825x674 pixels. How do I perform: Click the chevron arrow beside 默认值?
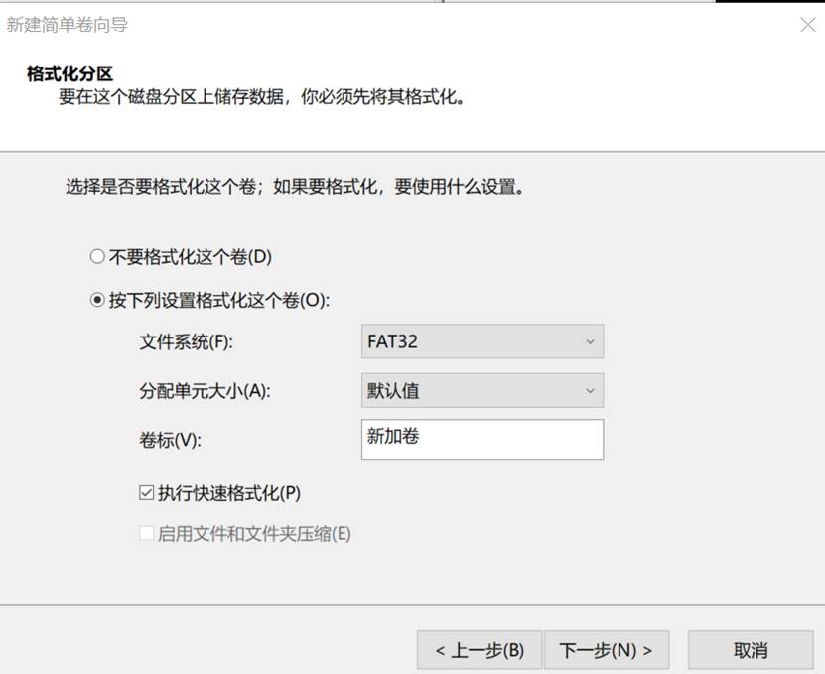coord(590,390)
